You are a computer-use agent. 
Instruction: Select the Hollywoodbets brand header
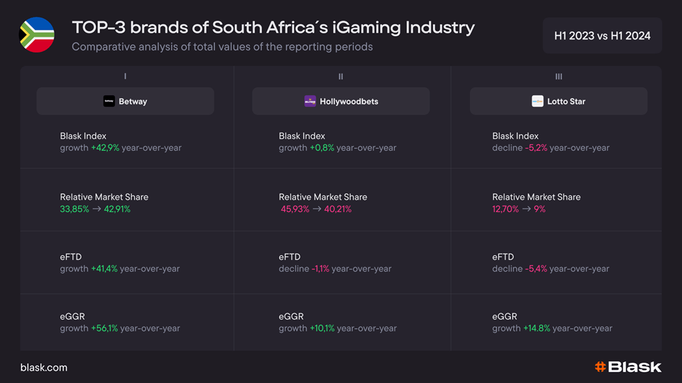coord(341,101)
